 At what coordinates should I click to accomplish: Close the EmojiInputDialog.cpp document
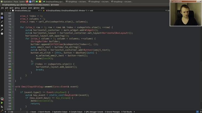point(41,11)
